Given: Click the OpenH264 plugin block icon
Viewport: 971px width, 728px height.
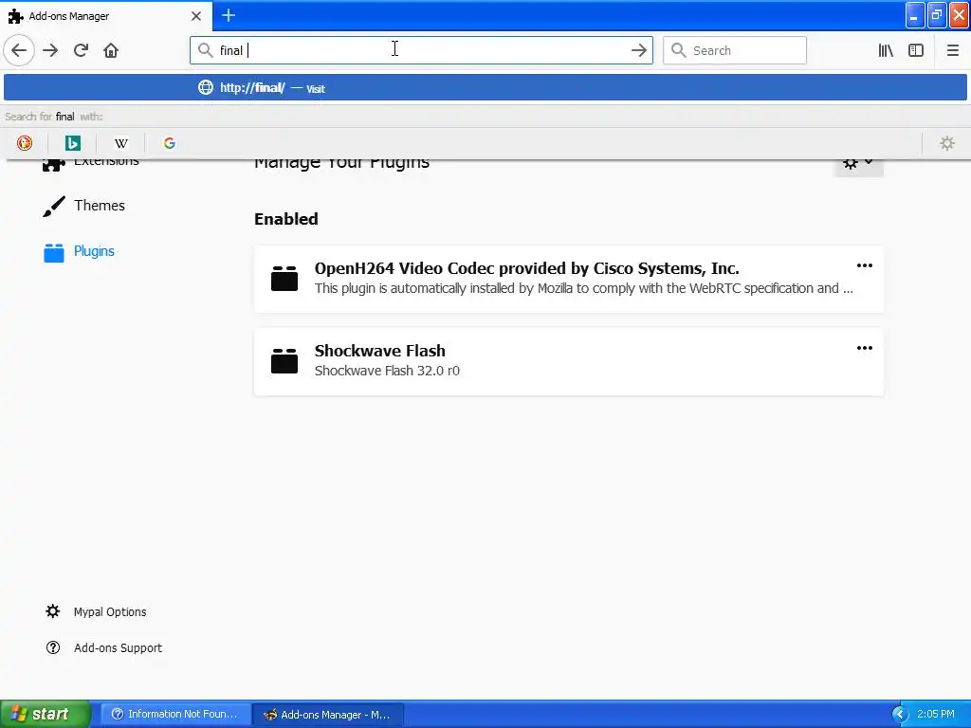Looking at the screenshot, I should click(x=284, y=279).
